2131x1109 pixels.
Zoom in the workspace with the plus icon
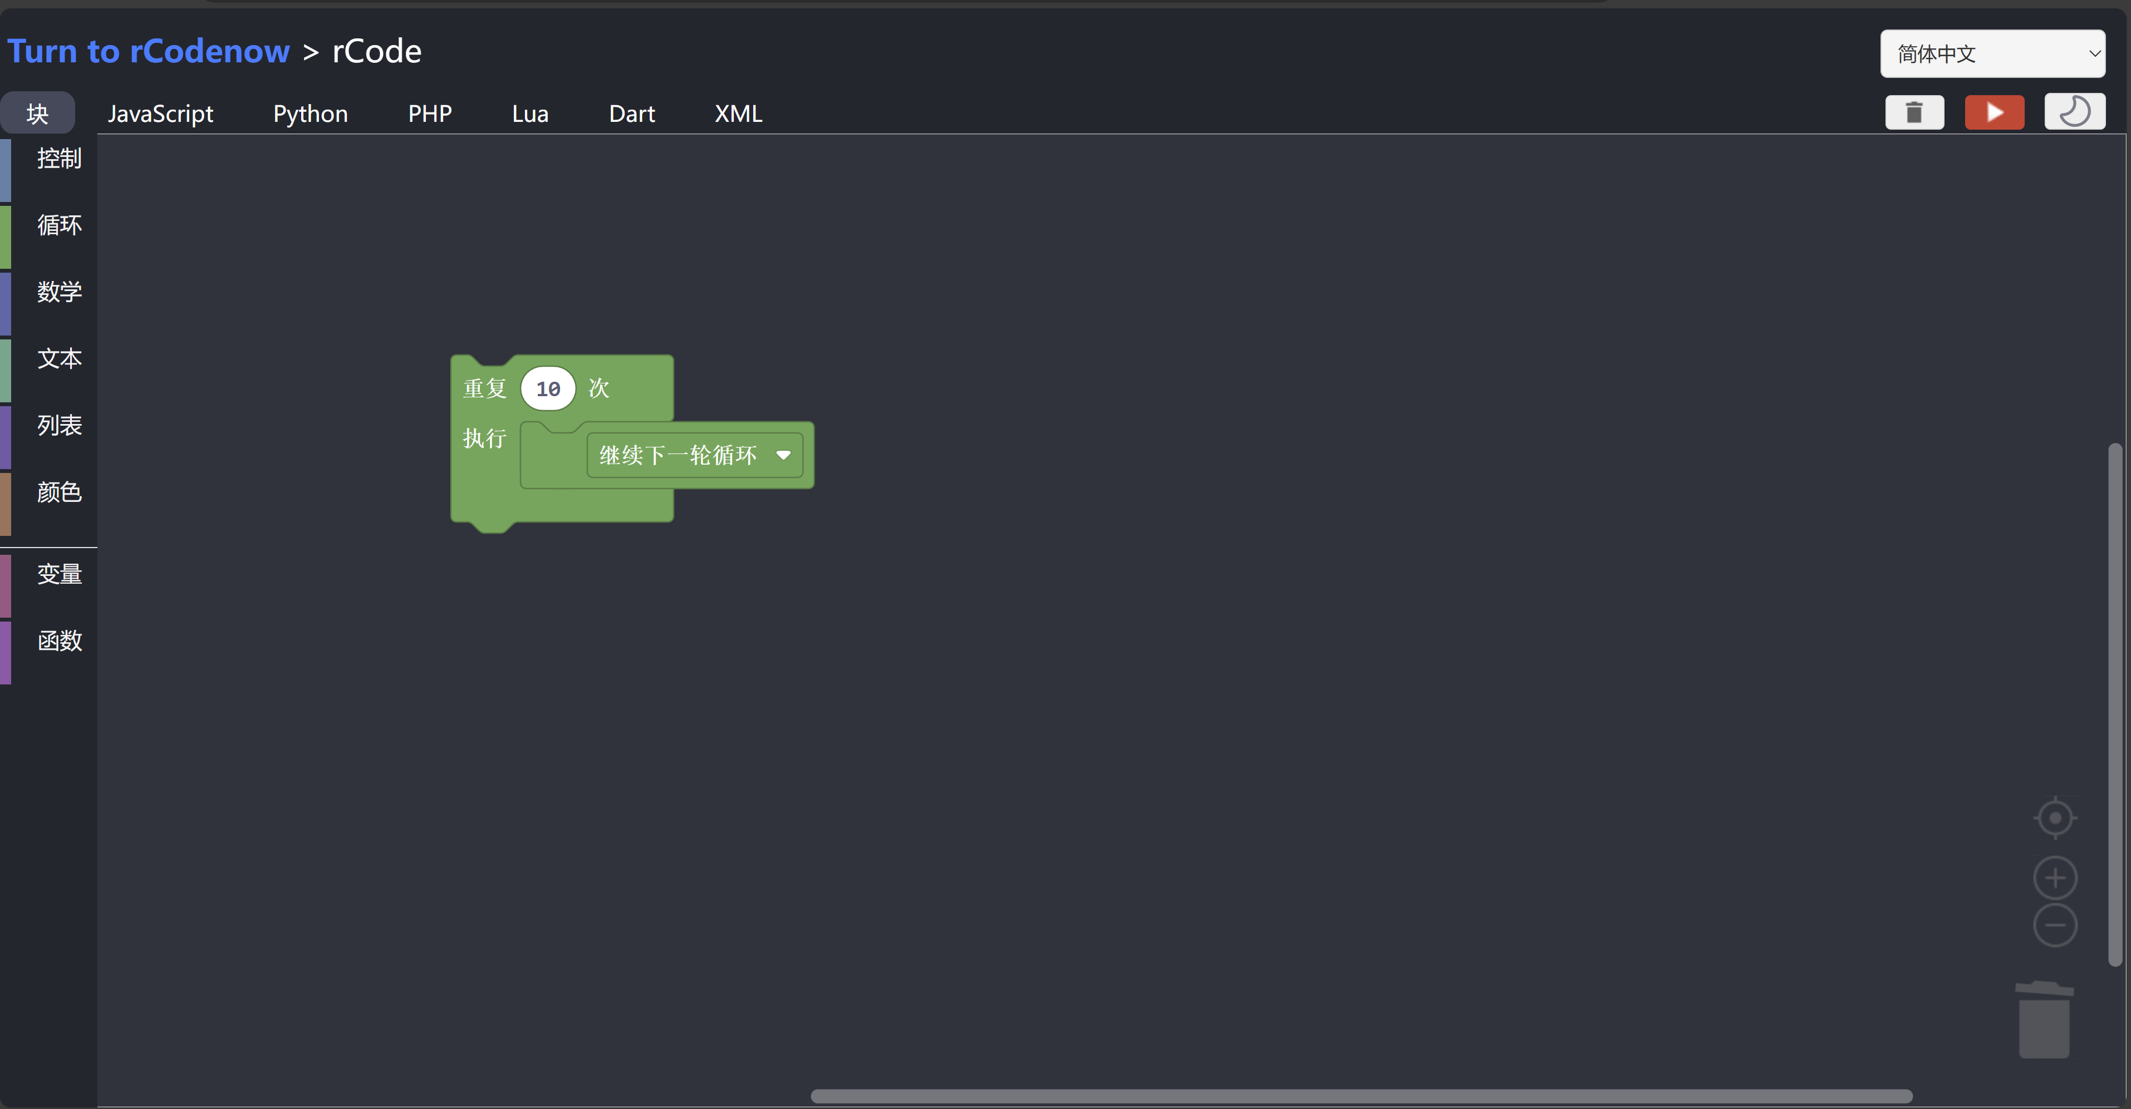(x=2055, y=878)
